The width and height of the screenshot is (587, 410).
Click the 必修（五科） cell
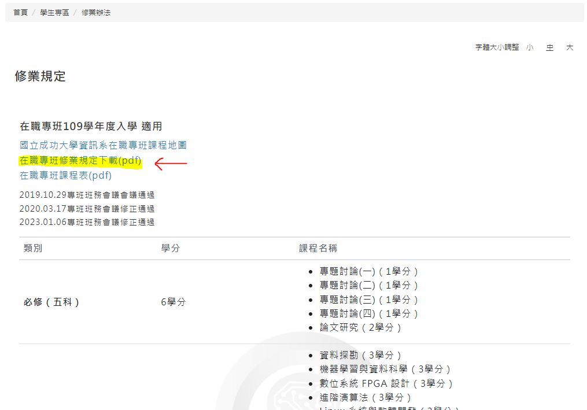pyautogui.click(x=51, y=302)
